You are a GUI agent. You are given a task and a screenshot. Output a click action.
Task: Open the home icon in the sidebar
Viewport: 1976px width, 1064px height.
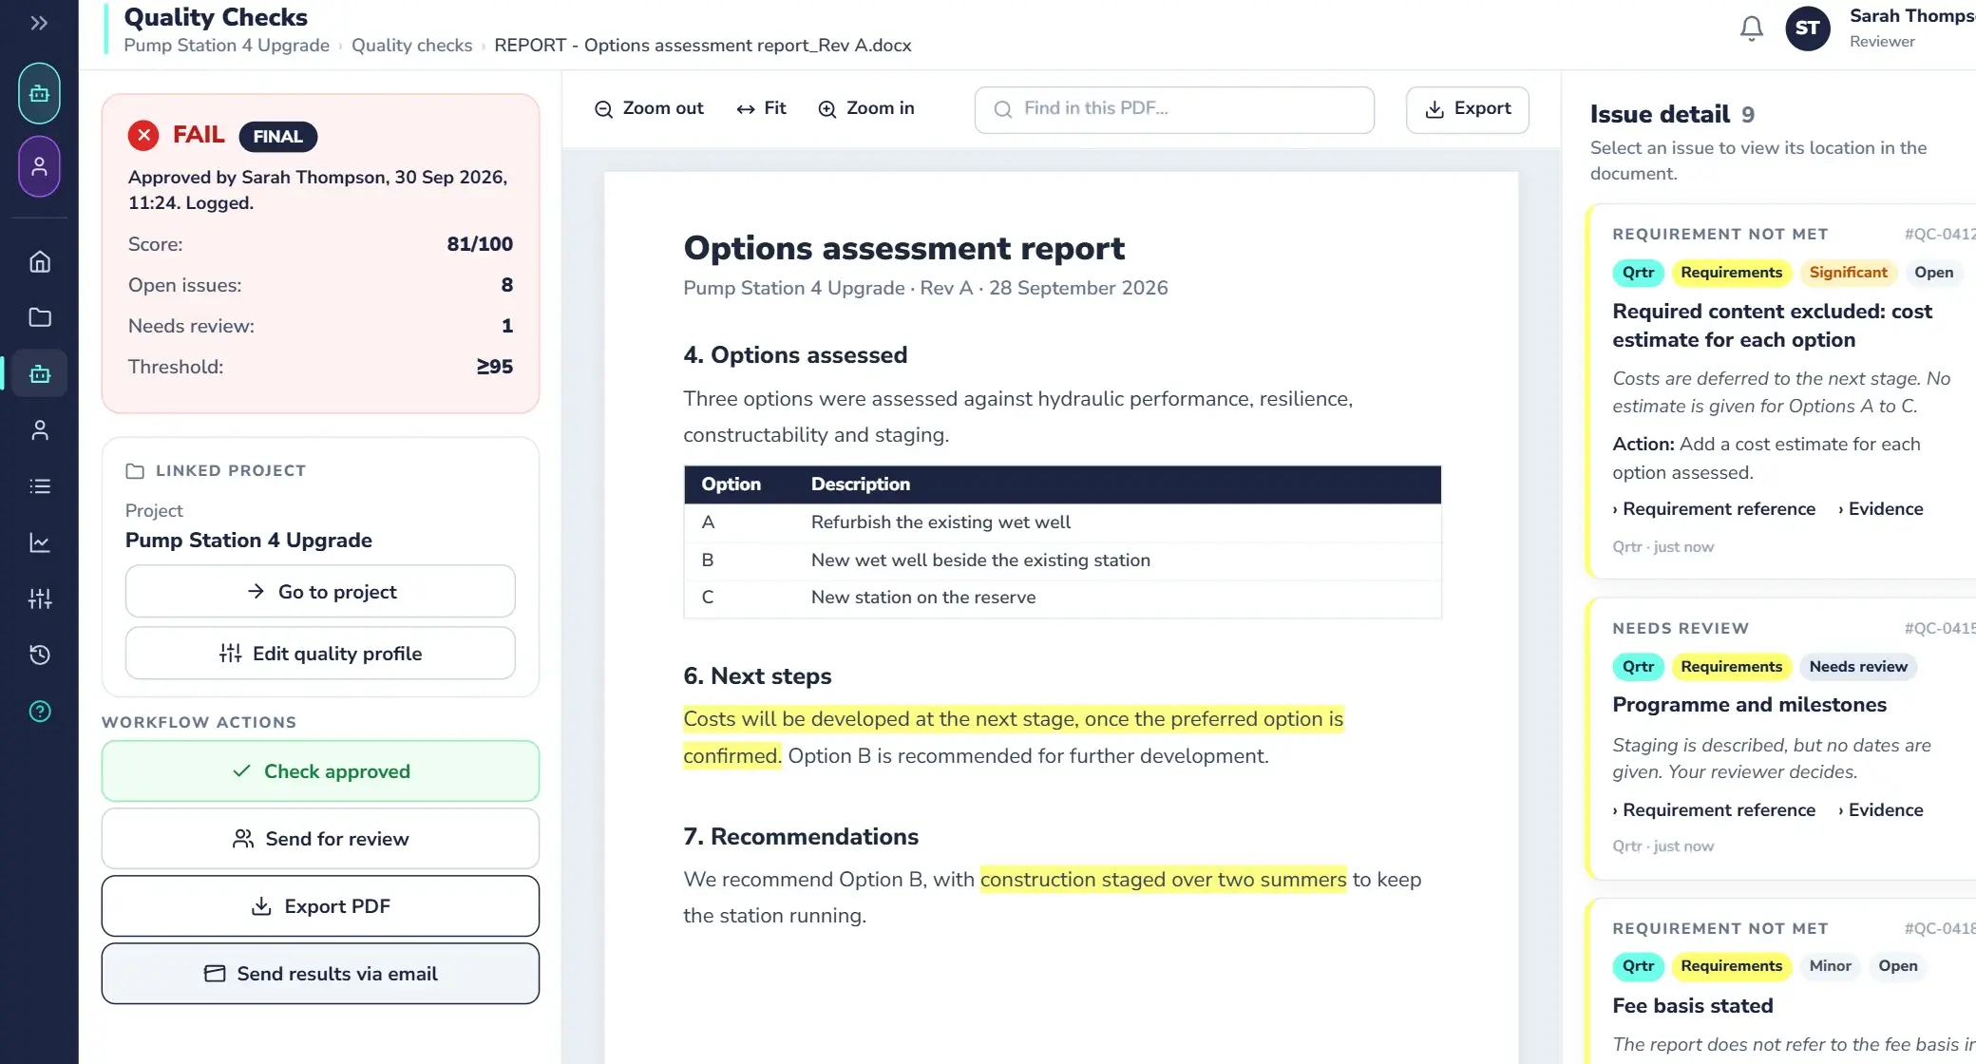39,261
